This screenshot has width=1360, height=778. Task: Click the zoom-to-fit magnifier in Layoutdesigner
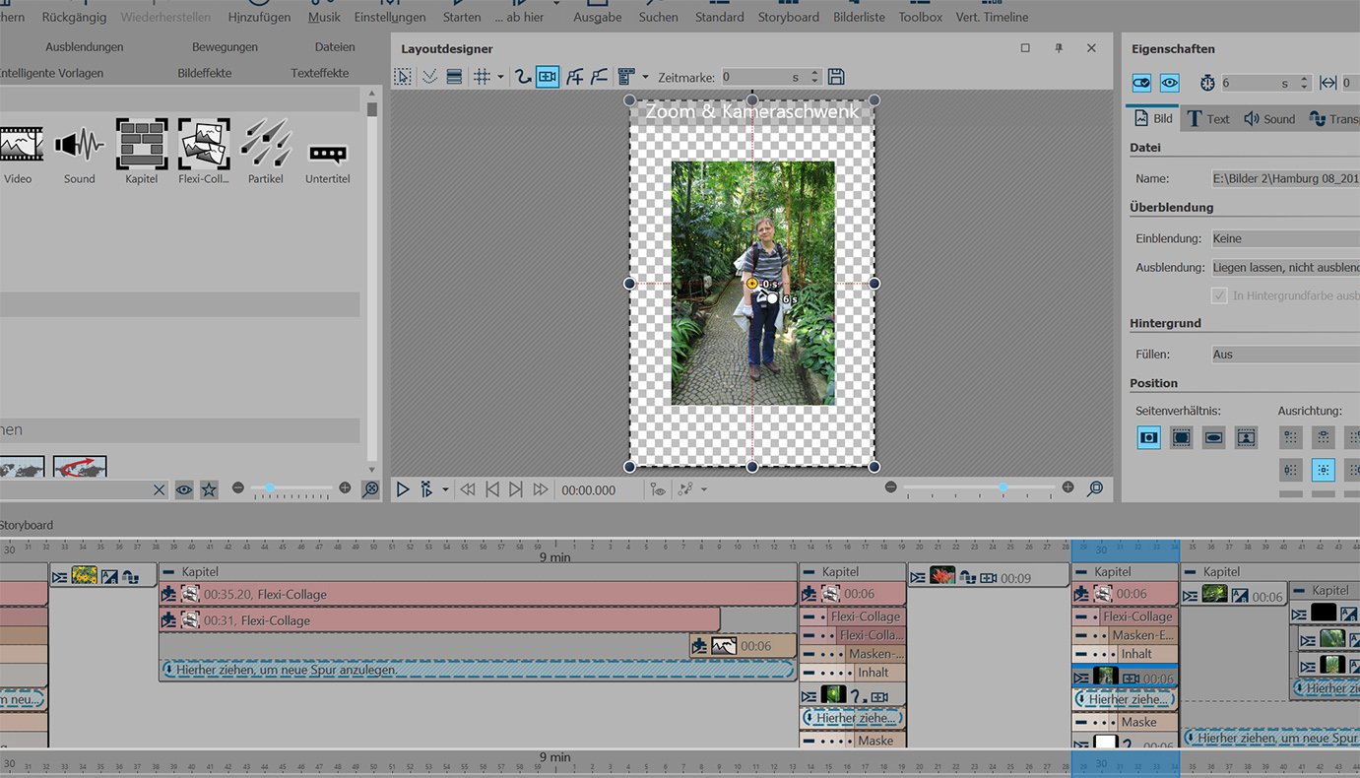tap(1094, 488)
